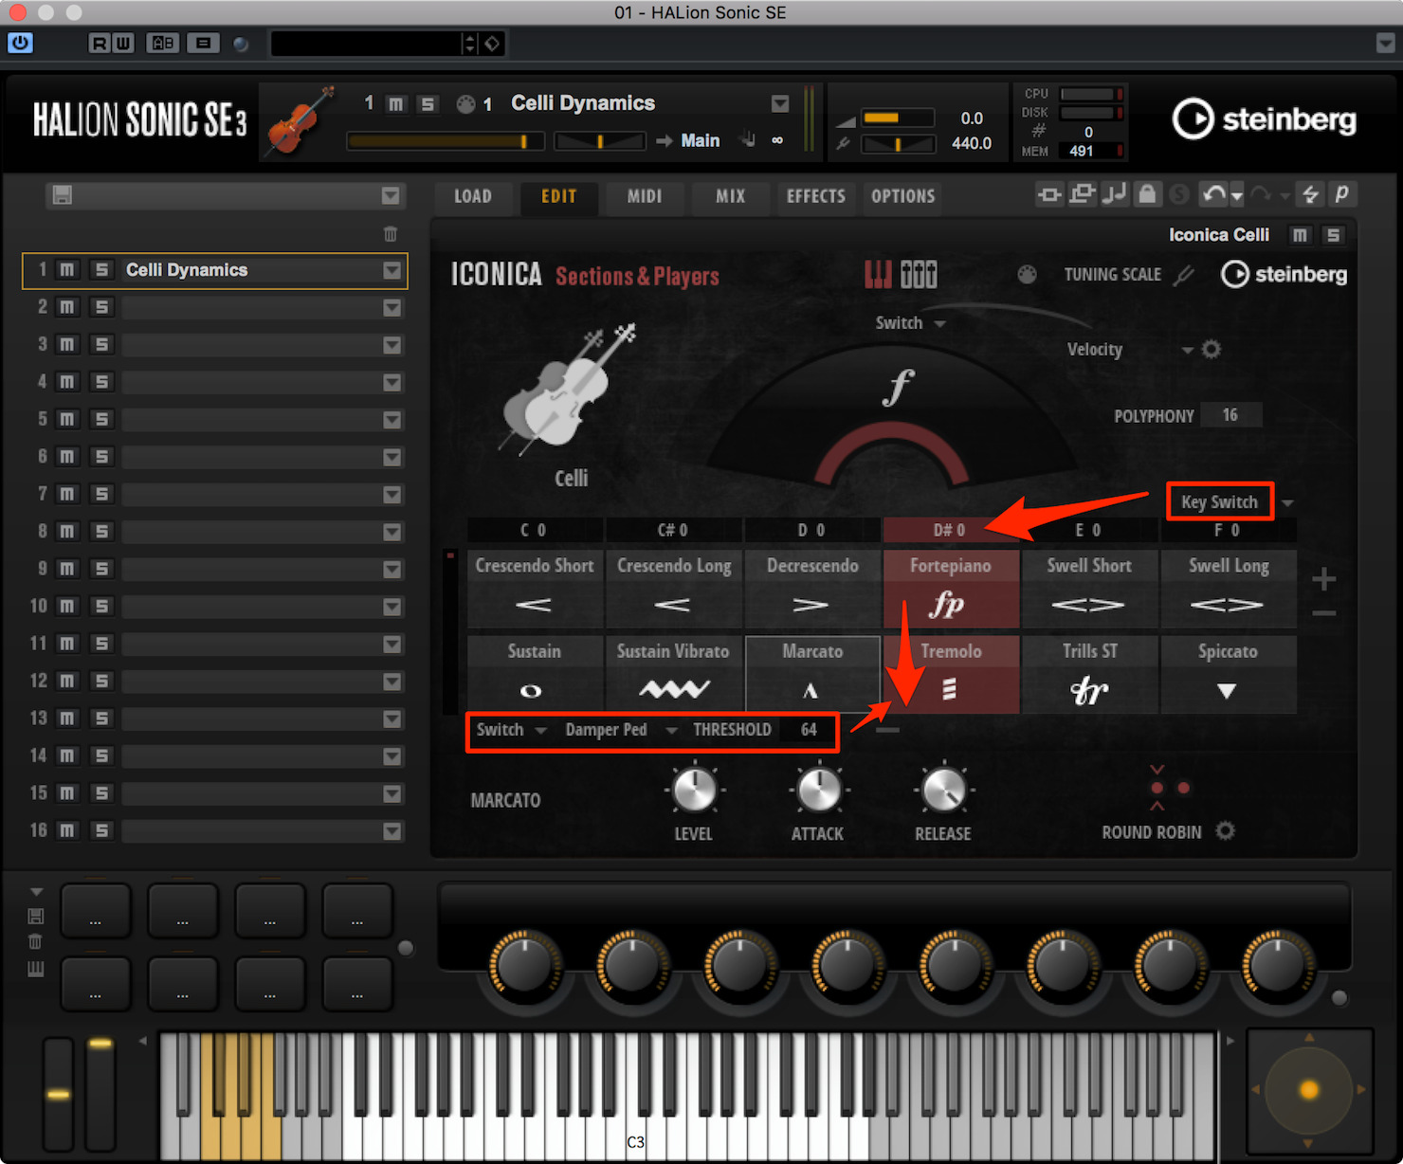Open slot 2 program dropdown arrow

coord(392,307)
